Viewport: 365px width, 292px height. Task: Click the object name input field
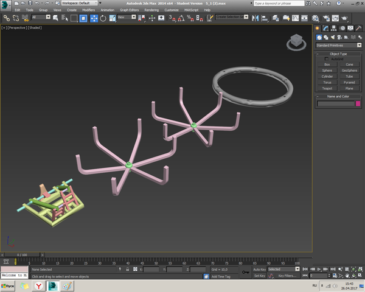pyautogui.click(x=335, y=104)
